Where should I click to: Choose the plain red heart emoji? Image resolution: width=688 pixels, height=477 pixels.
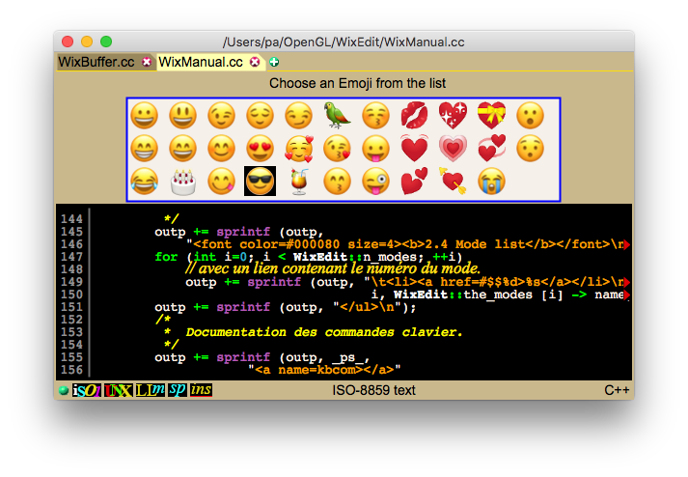pyautogui.click(x=414, y=149)
